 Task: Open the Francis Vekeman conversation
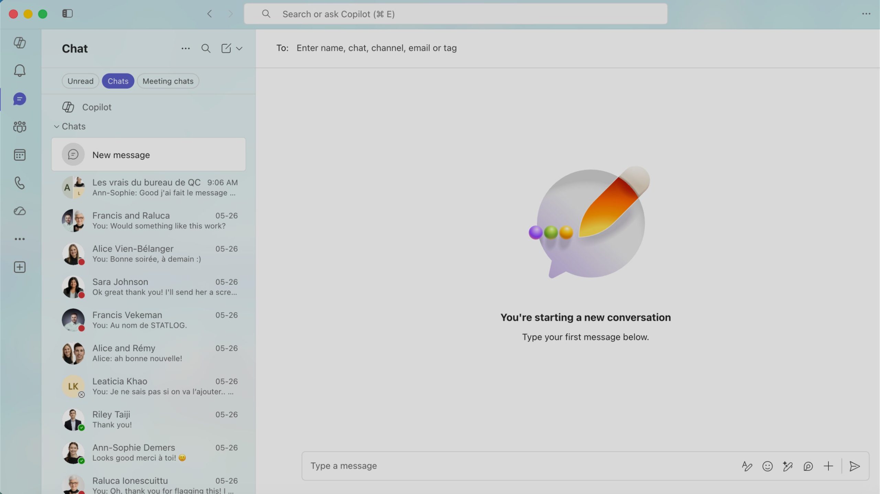click(x=148, y=320)
